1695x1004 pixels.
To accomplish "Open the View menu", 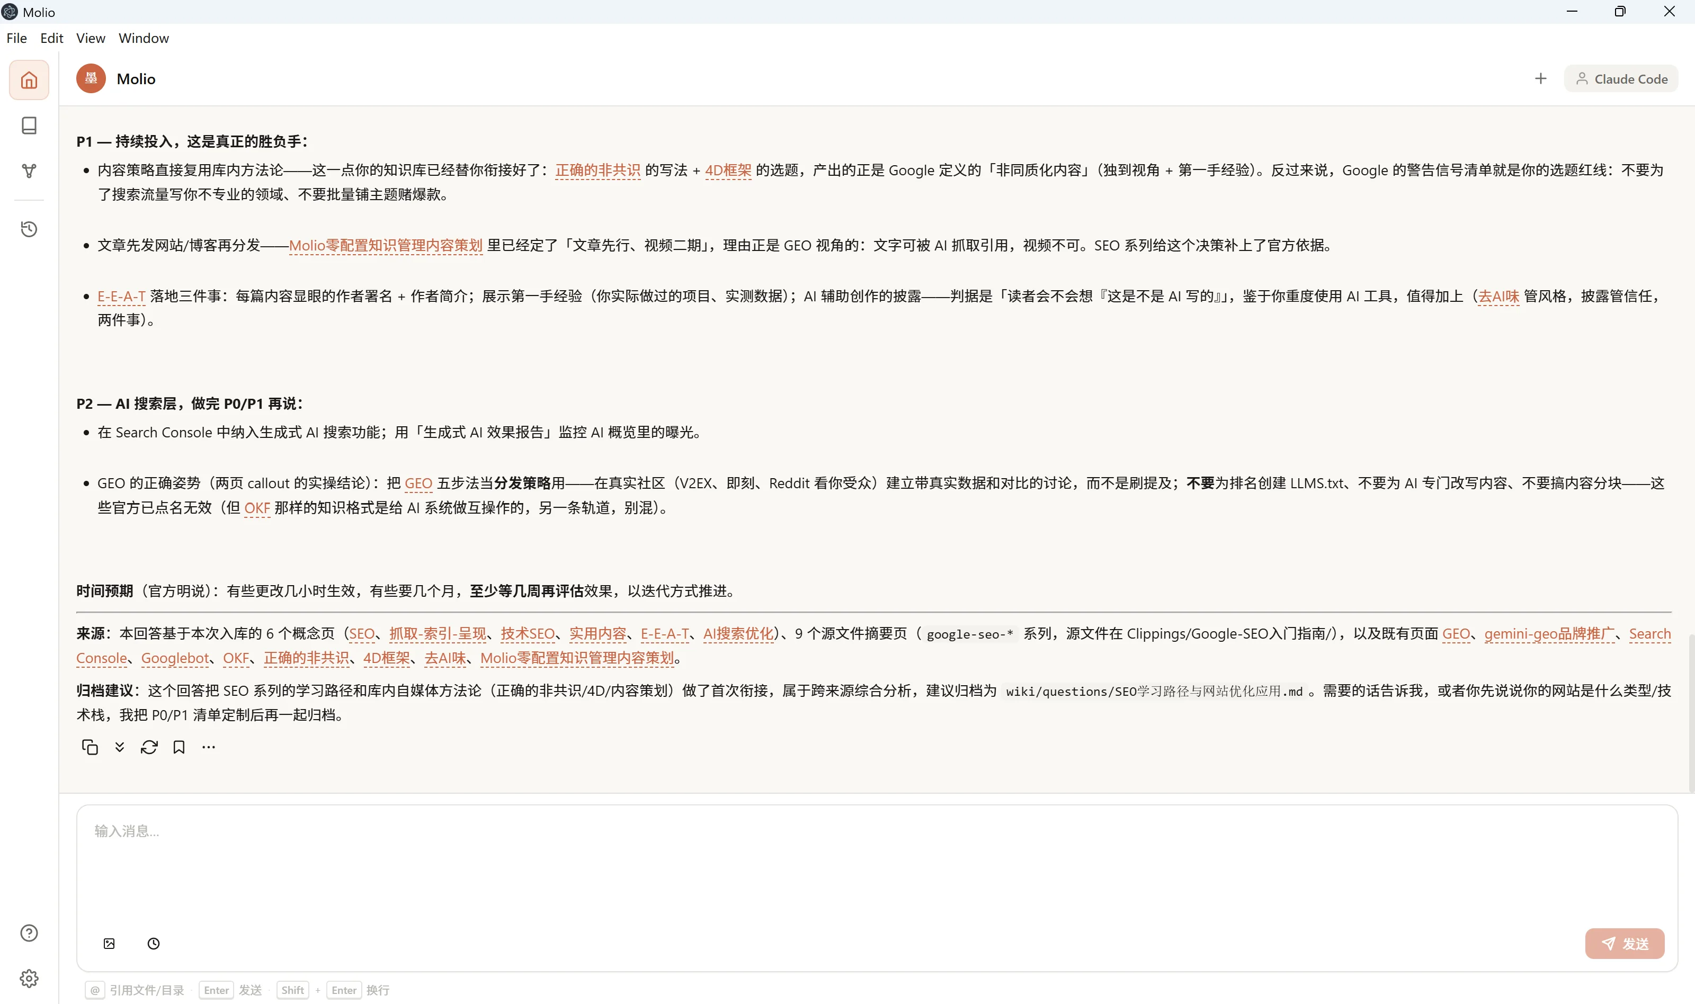I will (x=91, y=38).
